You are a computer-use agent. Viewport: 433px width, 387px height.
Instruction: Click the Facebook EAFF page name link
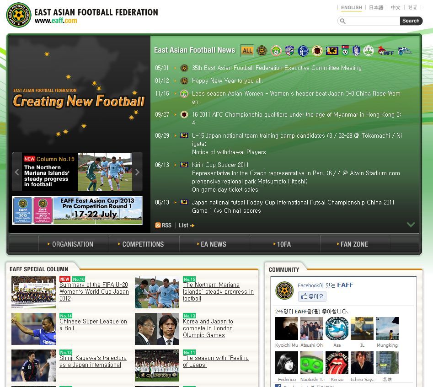(x=345, y=285)
